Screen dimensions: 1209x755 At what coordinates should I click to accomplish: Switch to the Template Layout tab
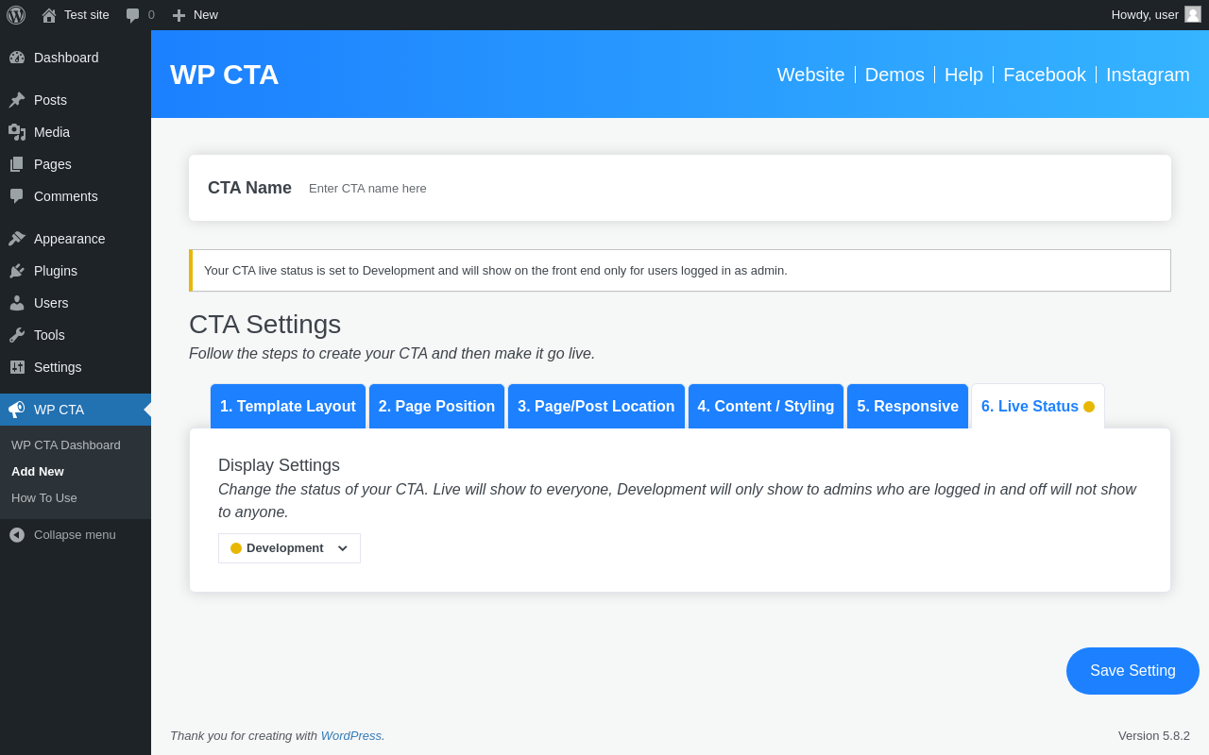click(x=288, y=407)
